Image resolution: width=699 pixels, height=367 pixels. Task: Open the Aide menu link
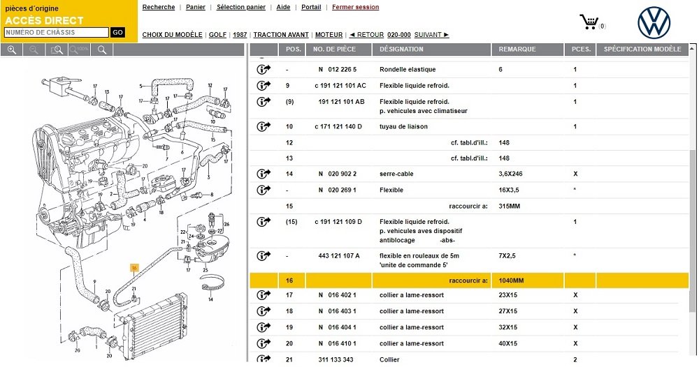click(283, 7)
